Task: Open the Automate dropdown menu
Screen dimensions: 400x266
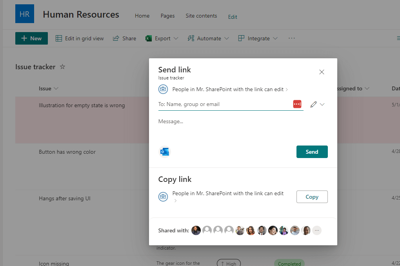Action: 208,38
